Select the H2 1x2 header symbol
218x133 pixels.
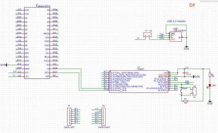click(194, 91)
